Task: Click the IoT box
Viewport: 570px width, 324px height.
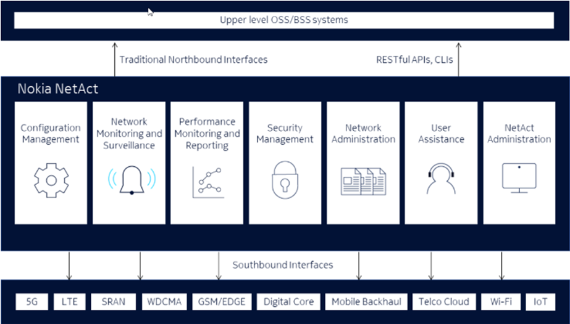Action: click(x=540, y=302)
